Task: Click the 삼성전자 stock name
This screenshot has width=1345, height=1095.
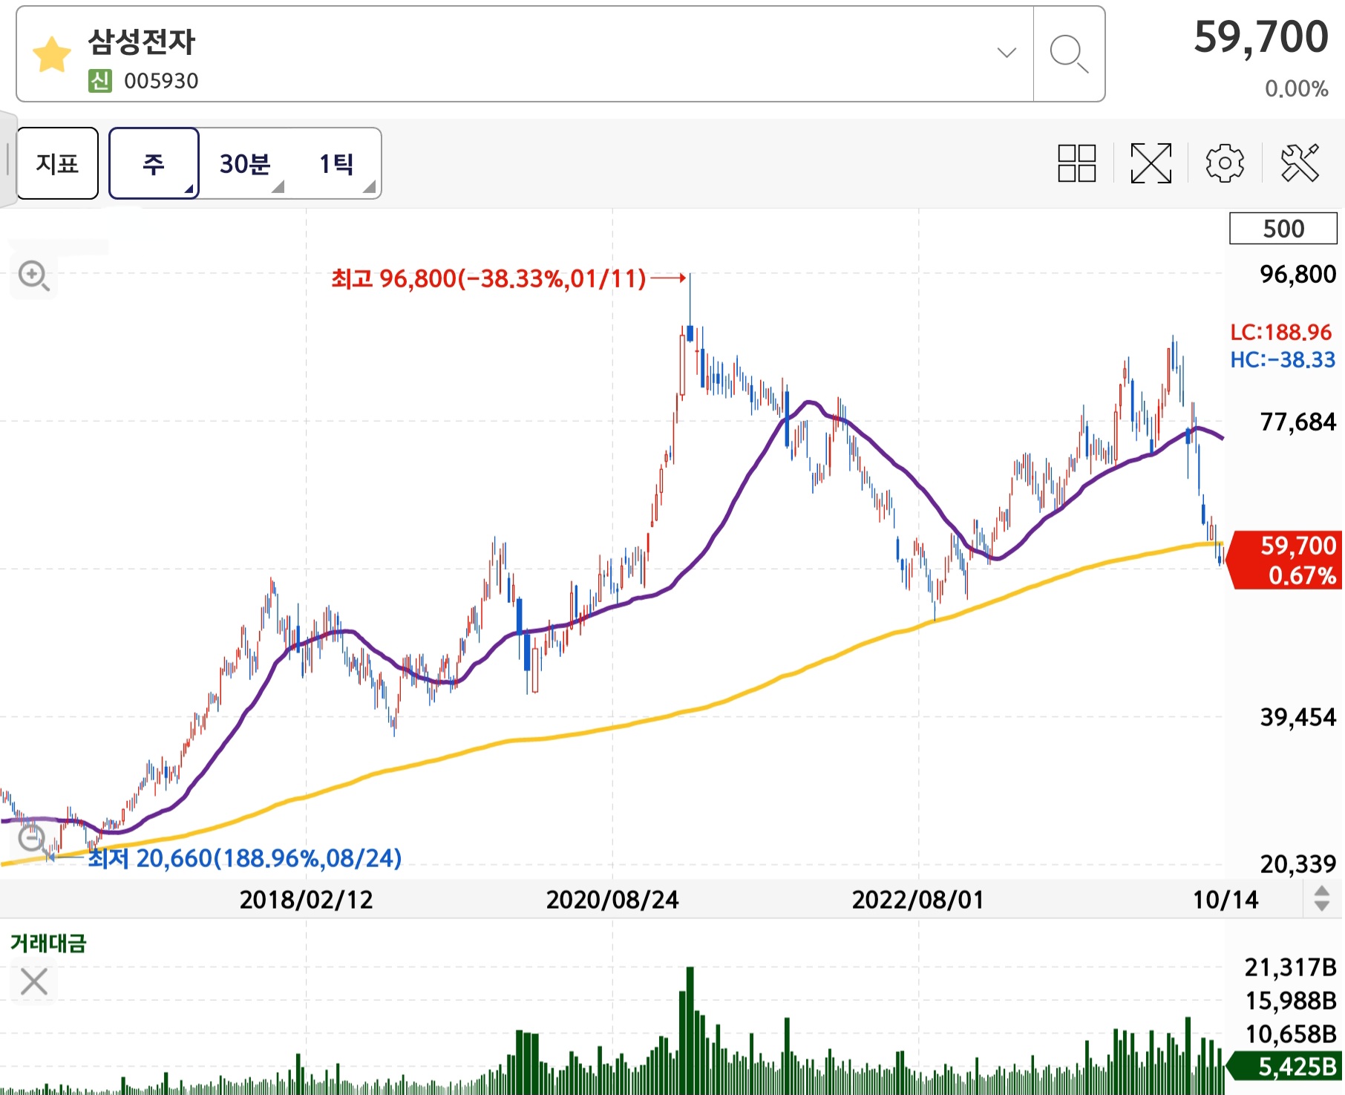Action: 141,42
